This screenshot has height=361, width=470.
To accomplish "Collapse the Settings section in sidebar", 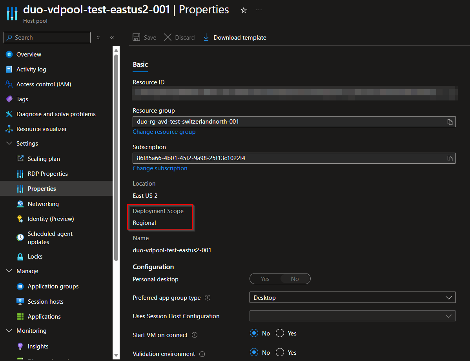I will [x=9, y=144].
